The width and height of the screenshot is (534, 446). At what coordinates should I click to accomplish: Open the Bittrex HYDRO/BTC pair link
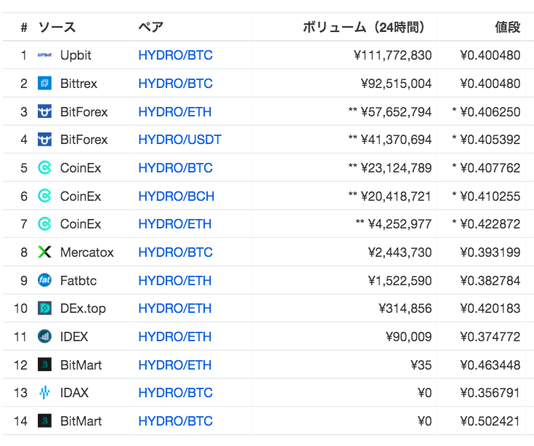175,84
